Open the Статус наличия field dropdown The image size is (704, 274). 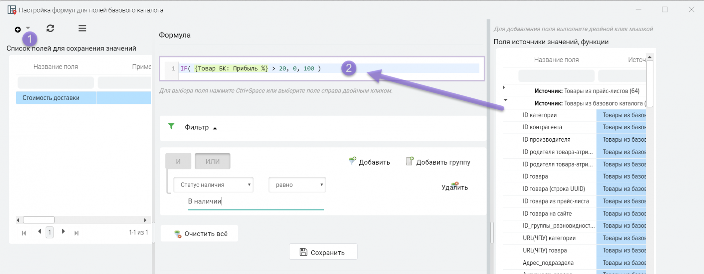213,185
